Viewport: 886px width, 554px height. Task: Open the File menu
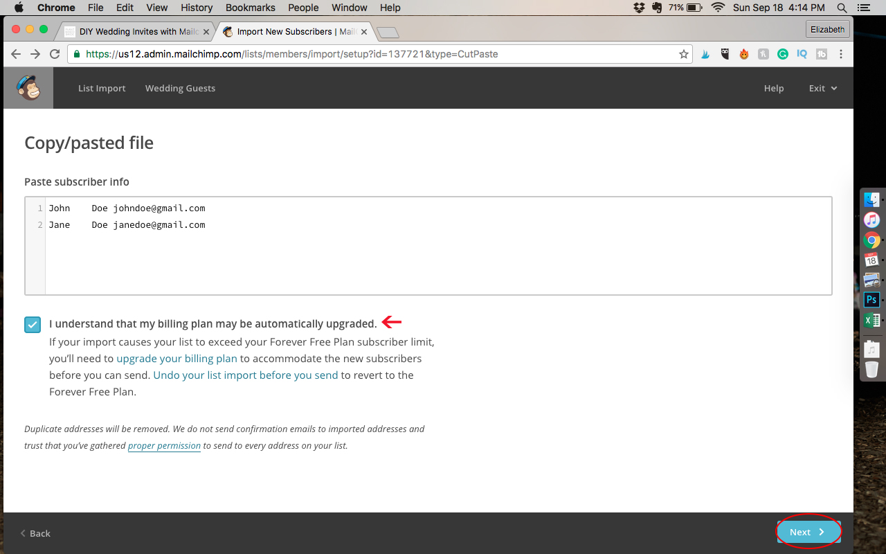click(x=96, y=8)
